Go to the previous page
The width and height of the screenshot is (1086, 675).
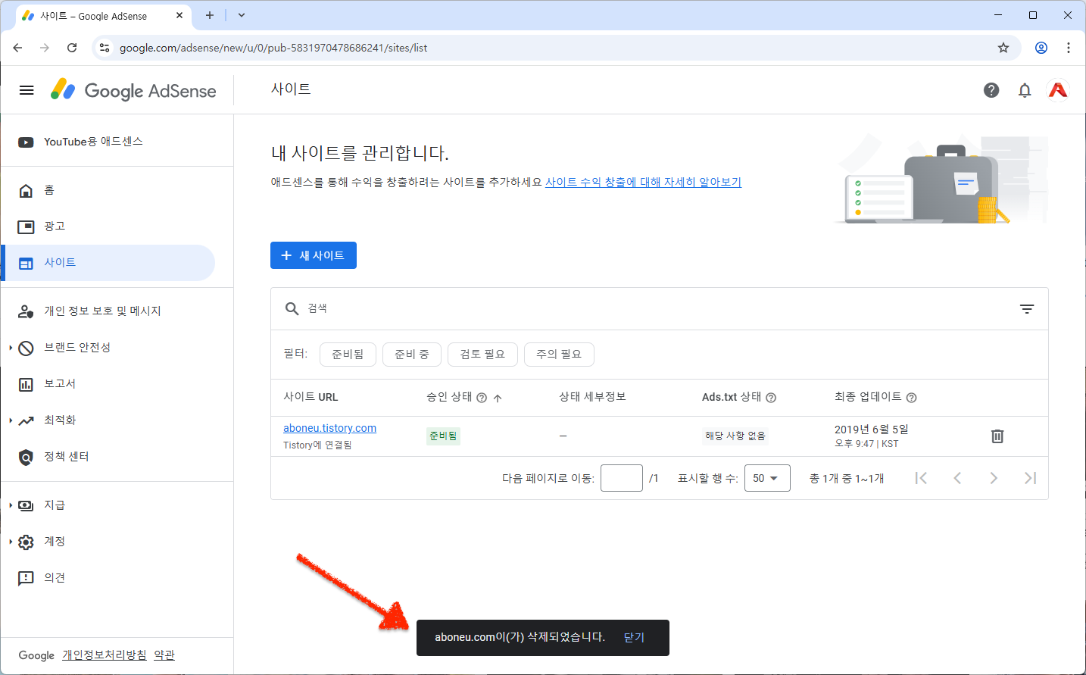coord(957,478)
